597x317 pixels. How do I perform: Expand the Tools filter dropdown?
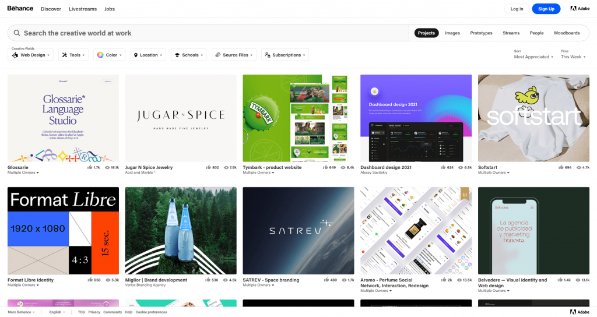point(73,55)
